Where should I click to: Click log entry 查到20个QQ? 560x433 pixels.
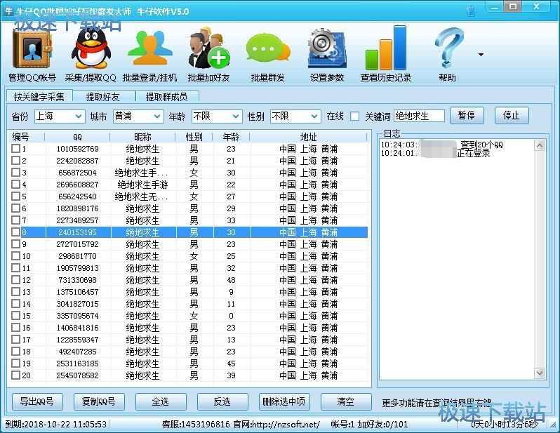(x=481, y=145)
